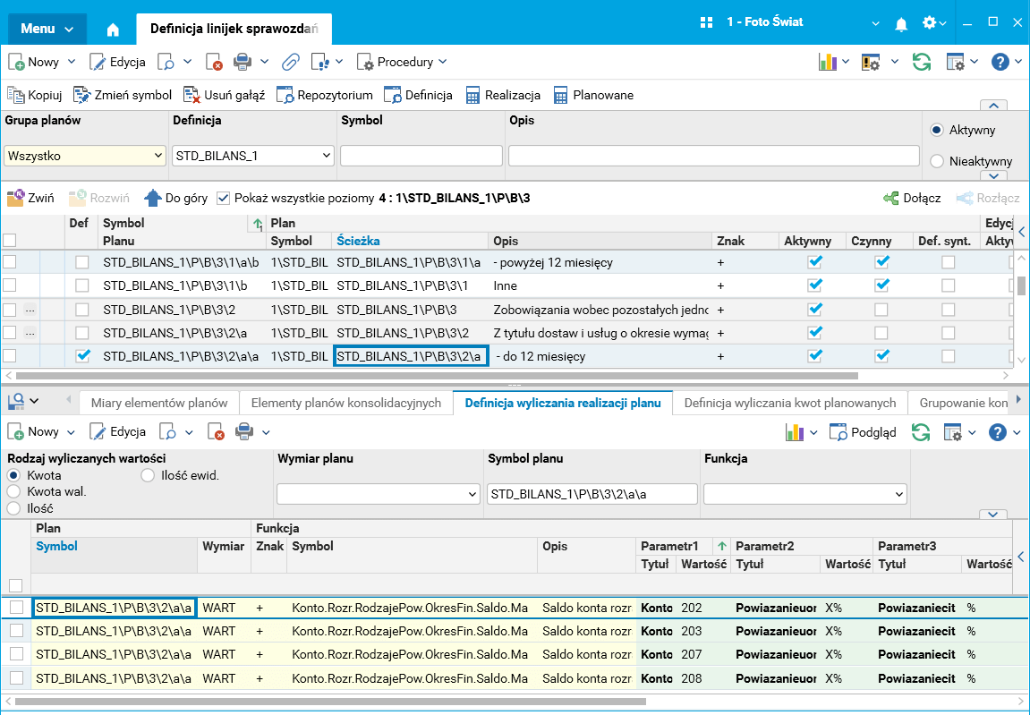Open the main Menu button

(x=47, y=29)
